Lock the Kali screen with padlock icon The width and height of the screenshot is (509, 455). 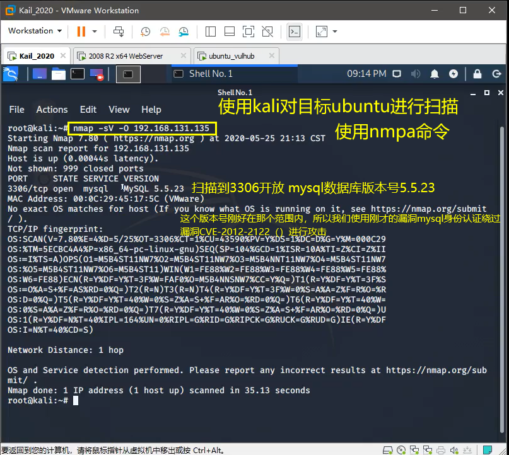477,74
